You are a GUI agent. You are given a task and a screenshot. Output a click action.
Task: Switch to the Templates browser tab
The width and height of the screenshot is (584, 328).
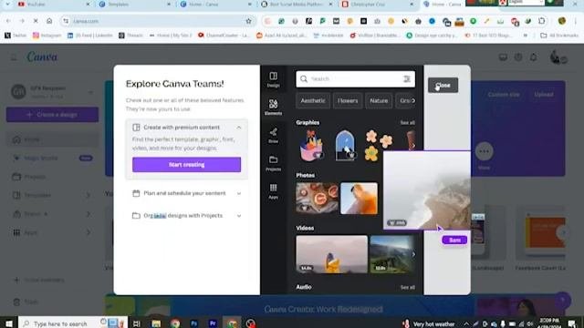[135, 5]
